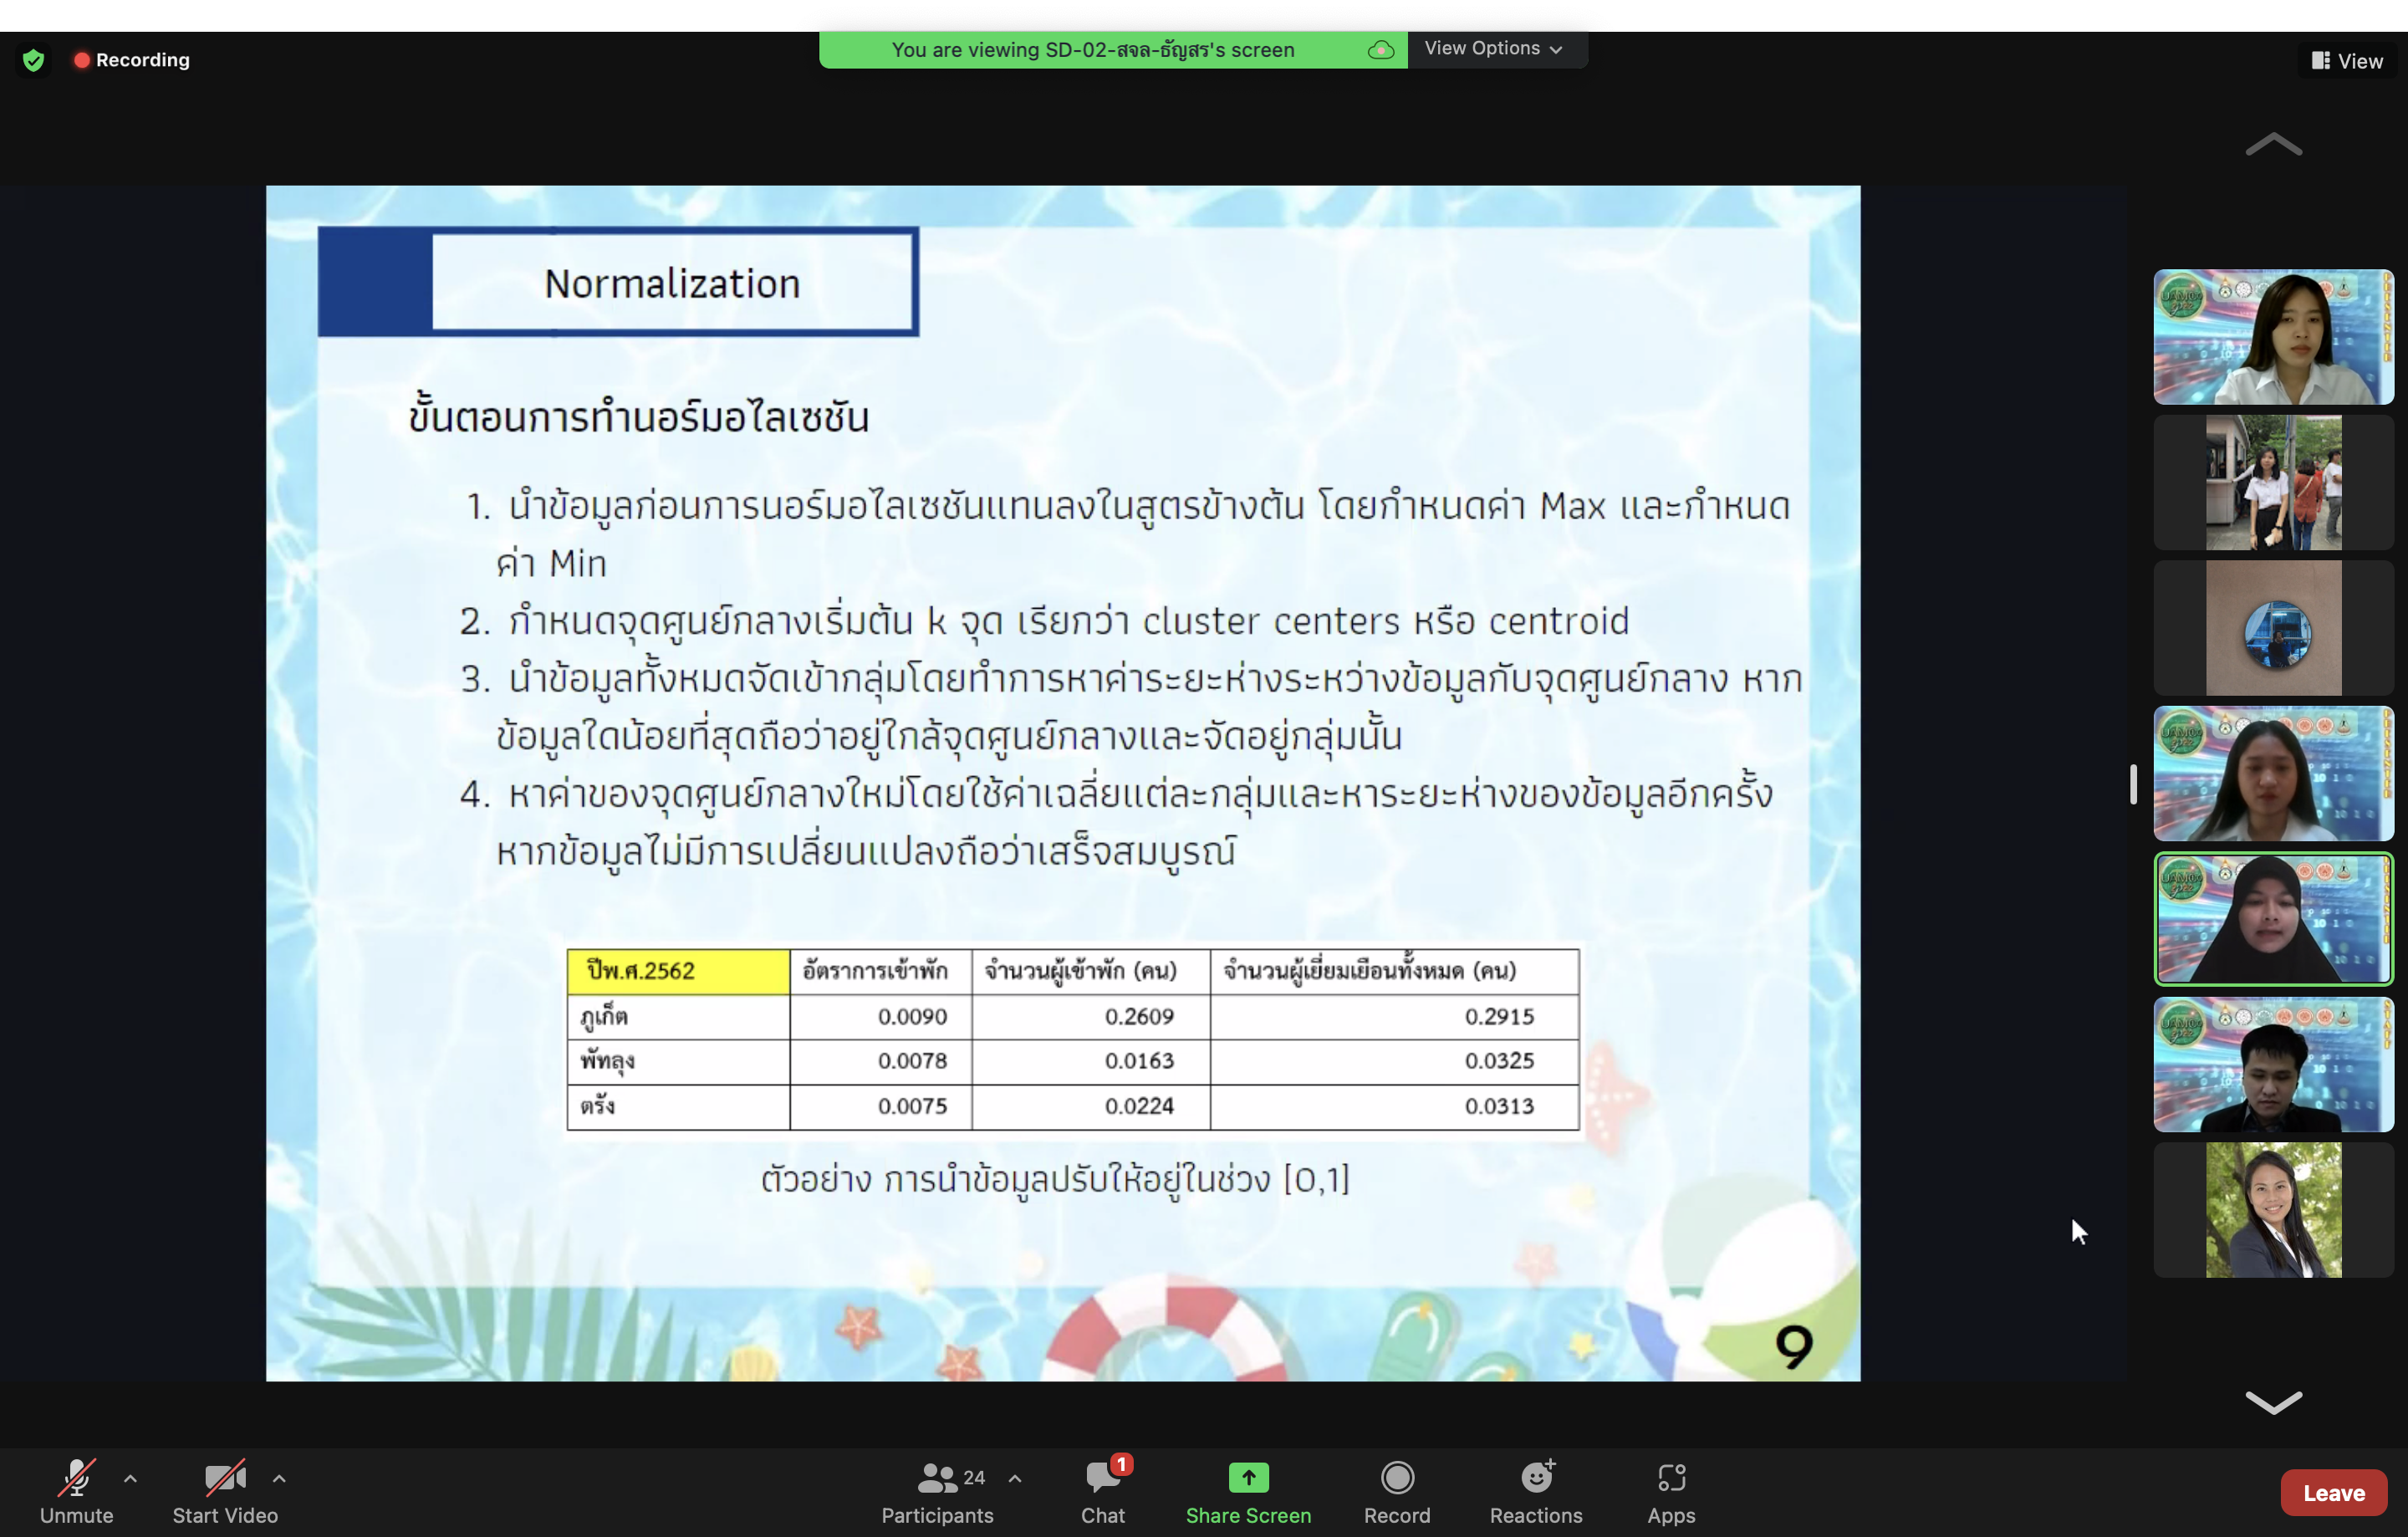This screenshot has height=1537, width=2408.
Task: Click the Share Screen button
Action: coord(1248,1492)
